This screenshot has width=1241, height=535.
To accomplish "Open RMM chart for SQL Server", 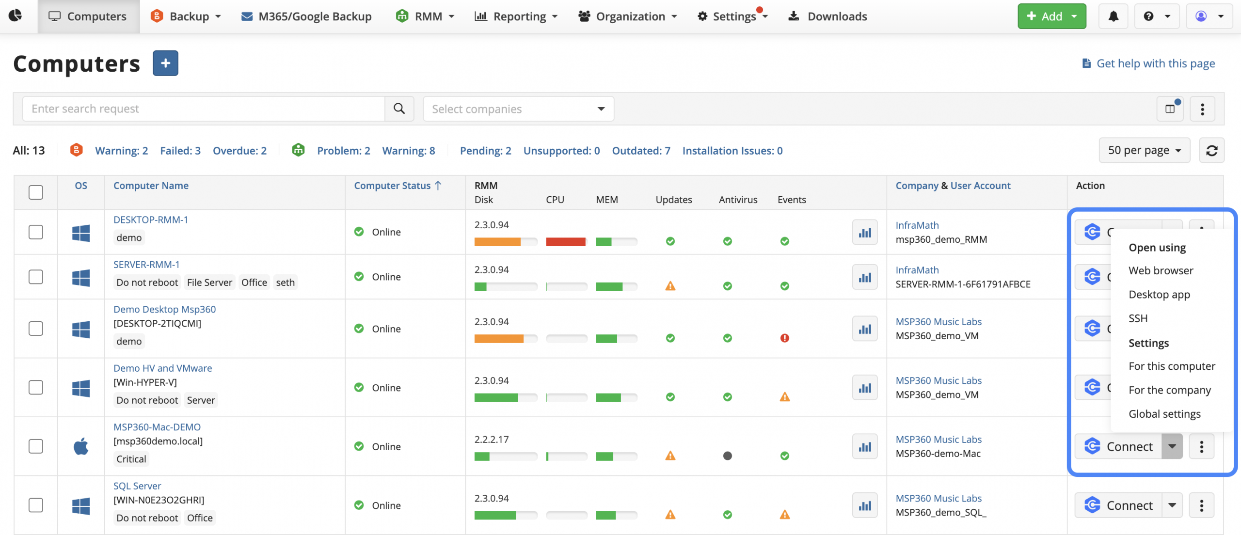I will [865, 505].
